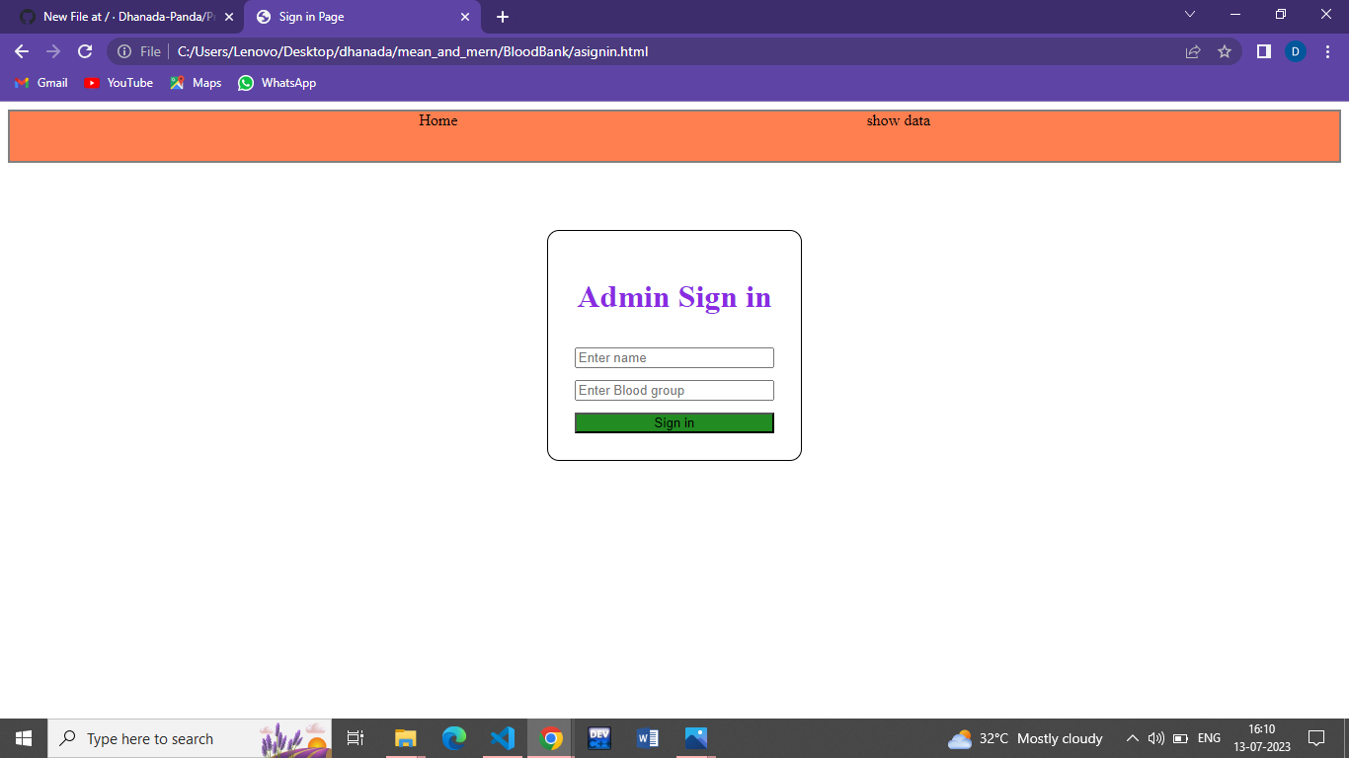Click the Admin Sign in heading
Viewport: 1349px width, 758px height.
pyautogui.click(x=674, y=297)
